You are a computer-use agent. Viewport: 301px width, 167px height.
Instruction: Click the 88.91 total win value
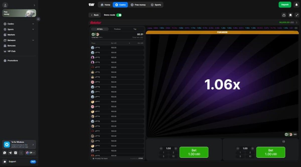click(140, 34)
